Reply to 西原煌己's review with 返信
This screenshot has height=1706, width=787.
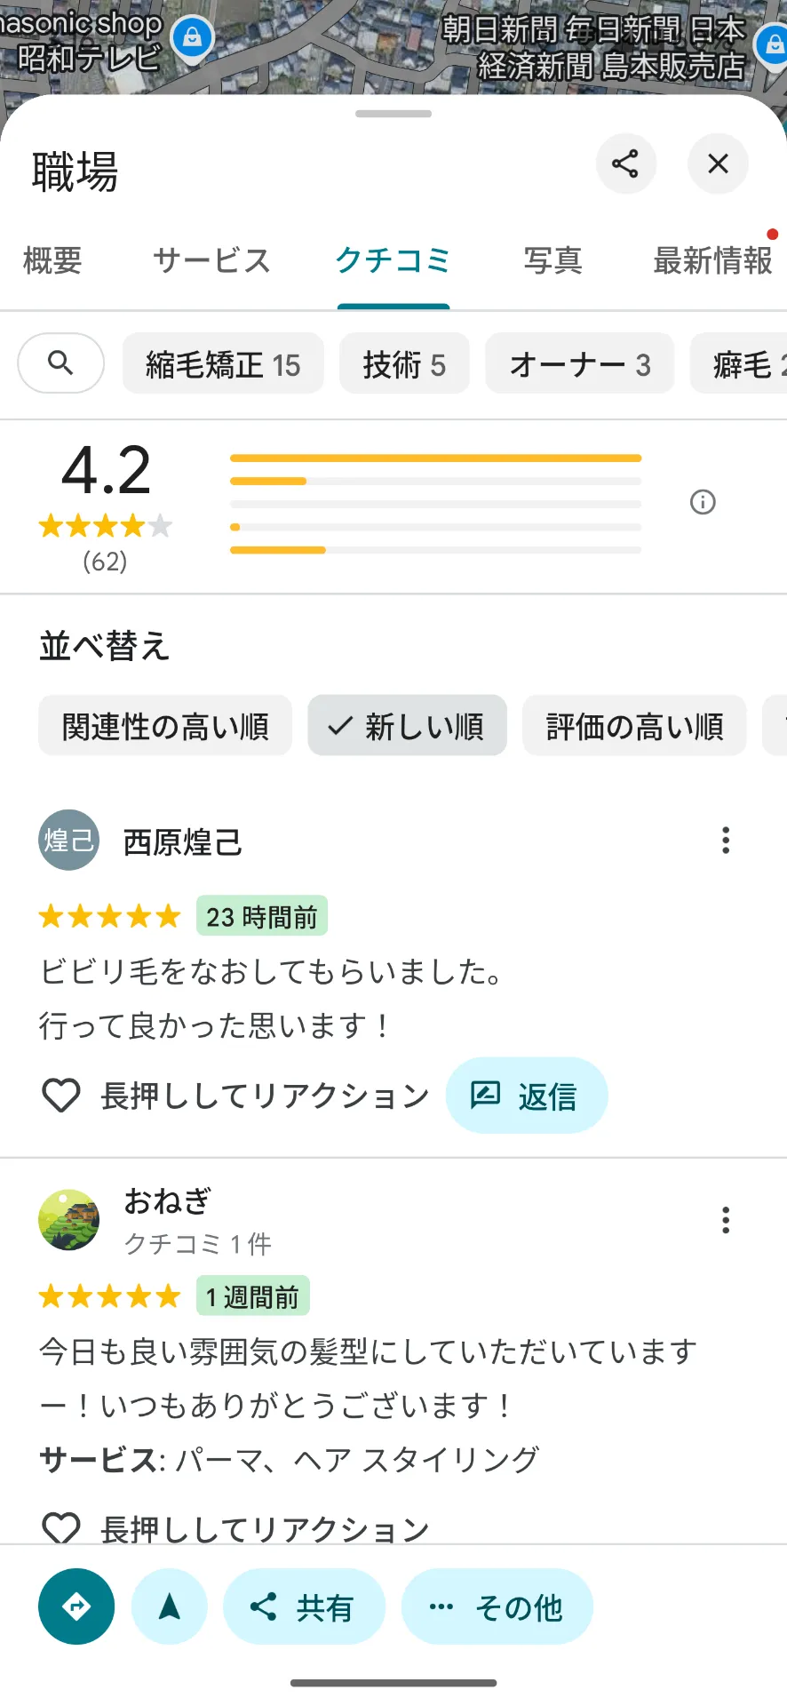(526, 1096)
